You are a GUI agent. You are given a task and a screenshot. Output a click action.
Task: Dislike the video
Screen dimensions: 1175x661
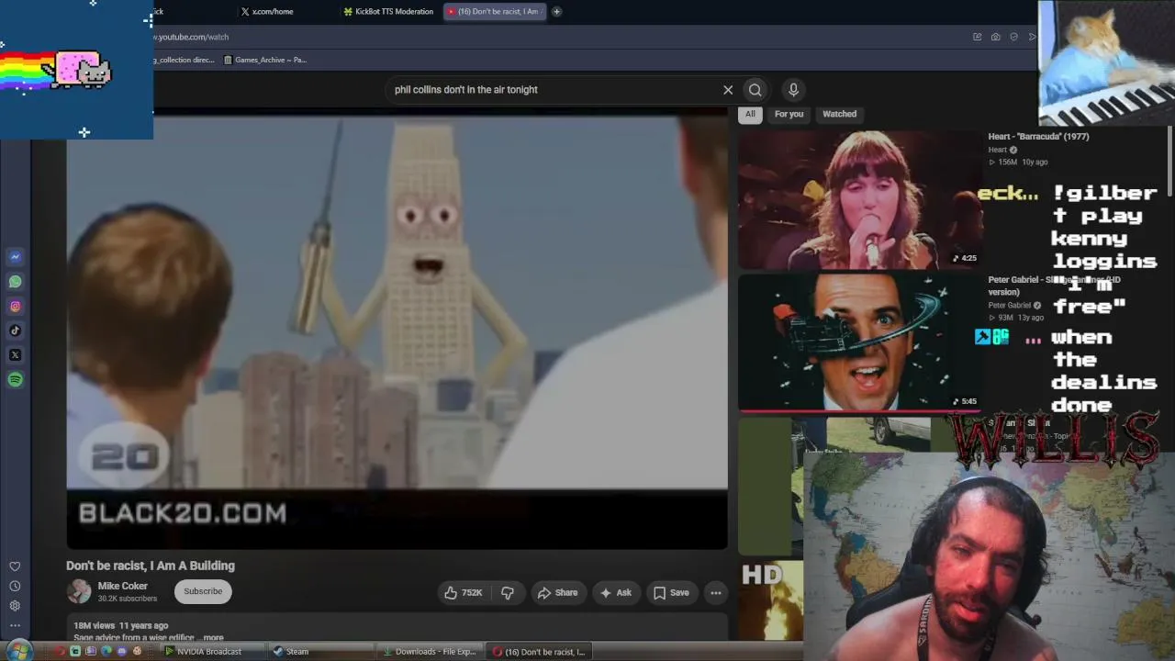(508, 593)
